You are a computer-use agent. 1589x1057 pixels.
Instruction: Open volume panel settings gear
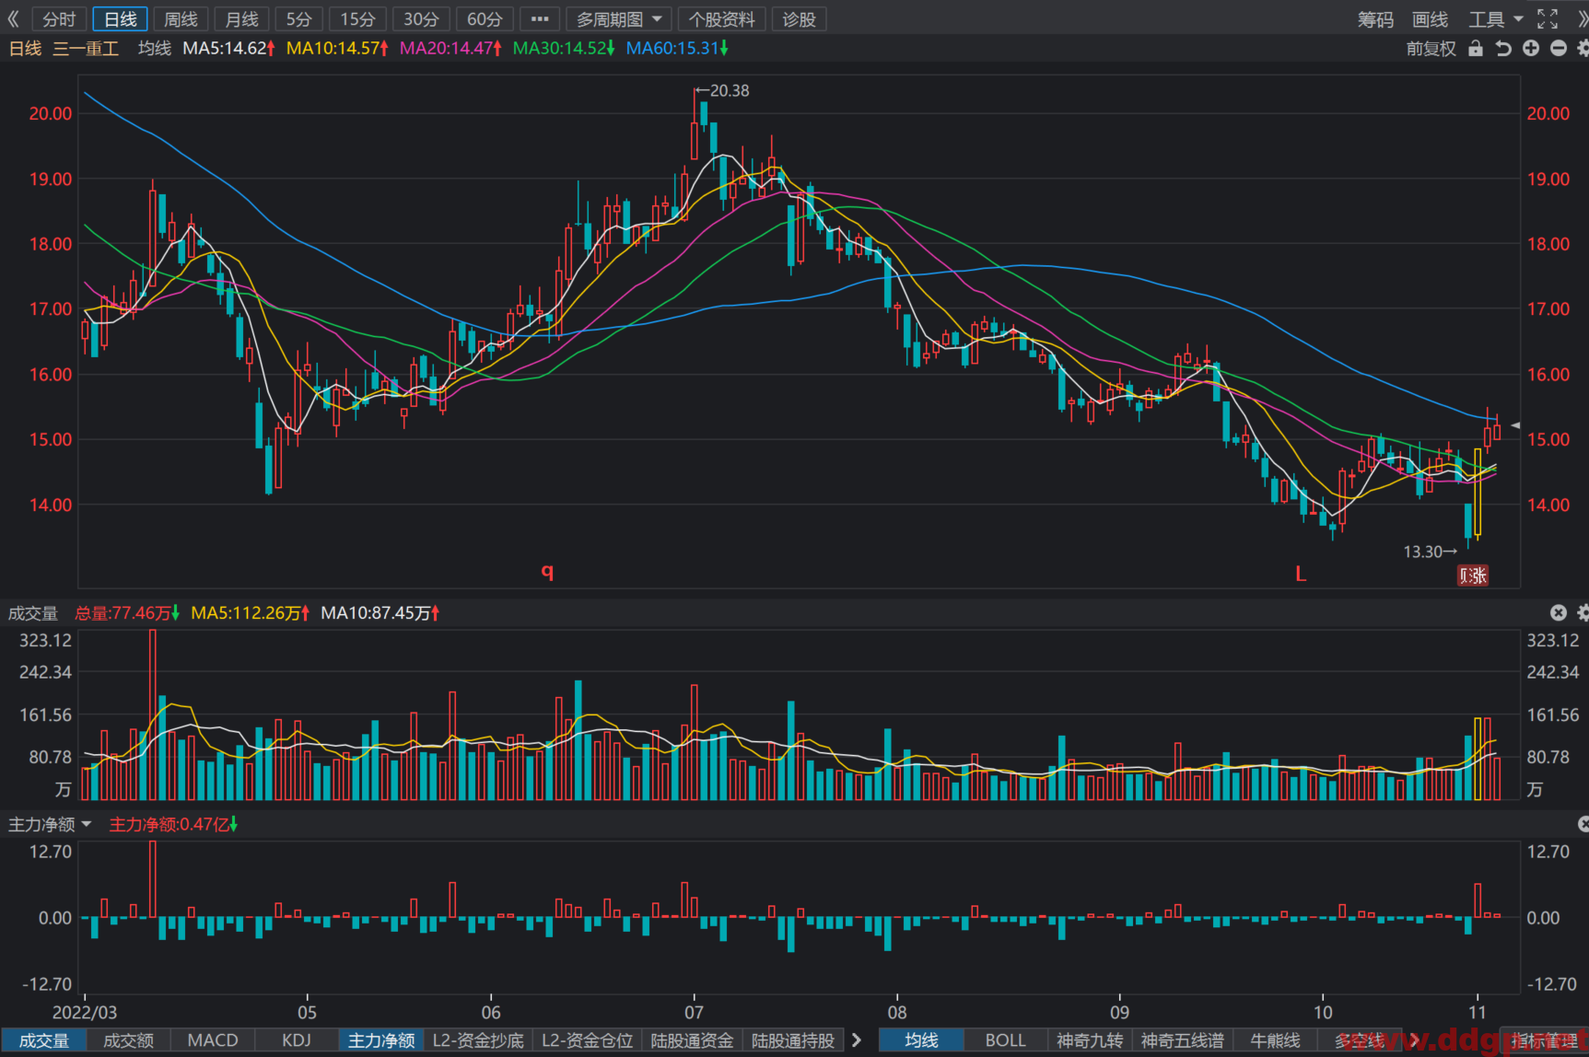coord(1583,612)
